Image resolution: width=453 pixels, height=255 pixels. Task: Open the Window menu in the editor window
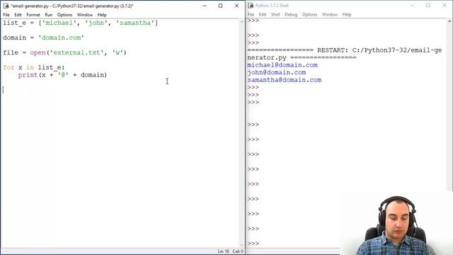point(85,15)
